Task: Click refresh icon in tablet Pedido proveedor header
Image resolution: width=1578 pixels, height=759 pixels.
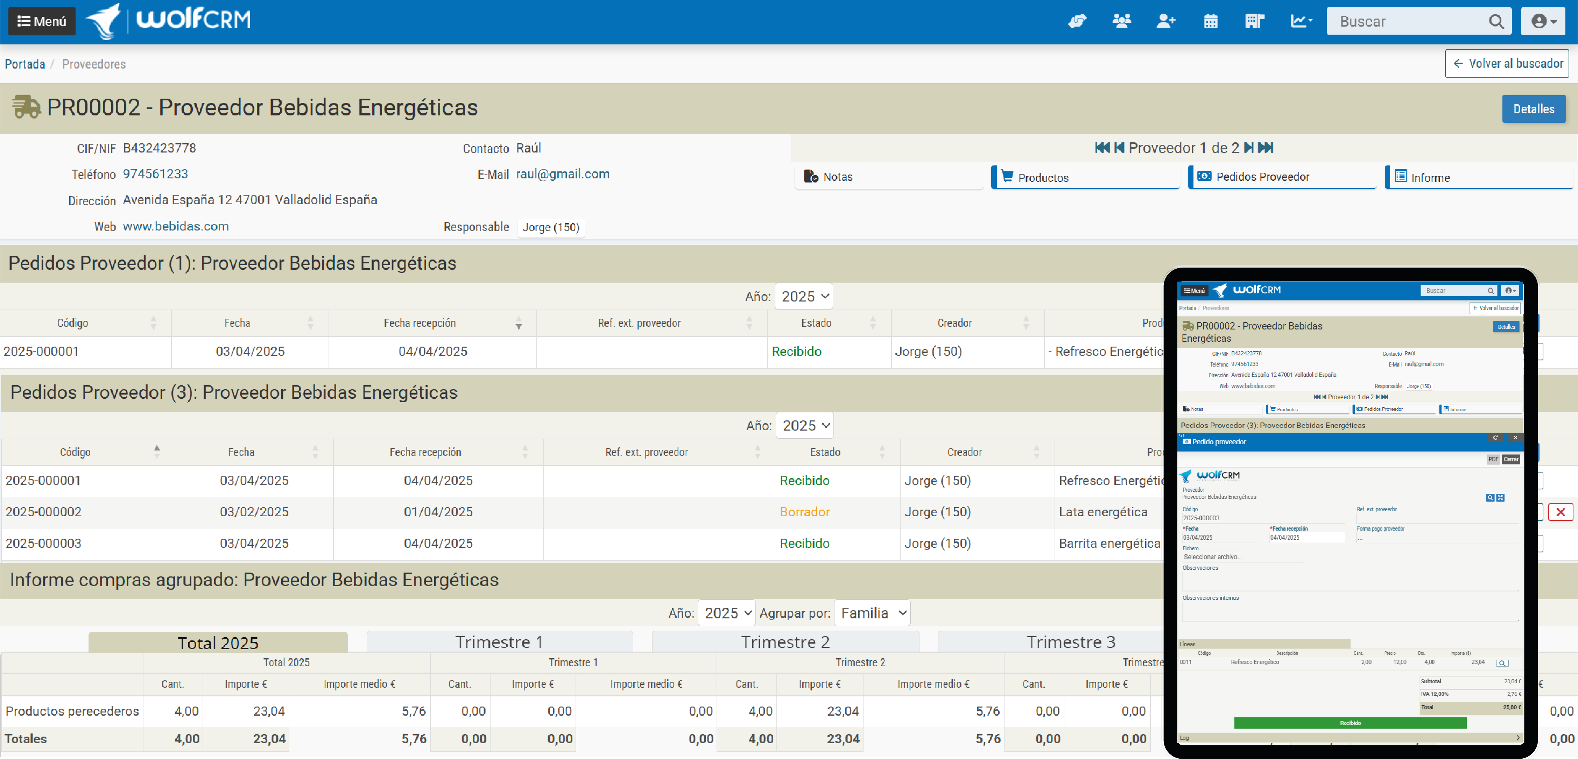Action: 1495,438
